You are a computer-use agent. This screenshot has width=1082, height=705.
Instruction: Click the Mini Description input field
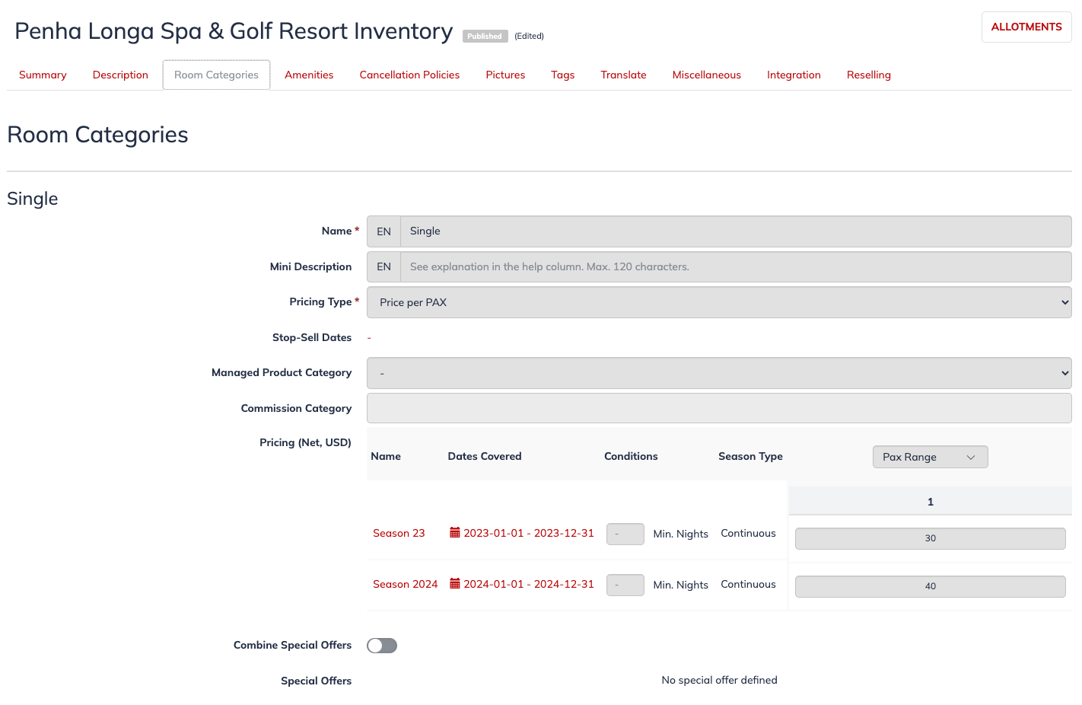pos(736,267)
